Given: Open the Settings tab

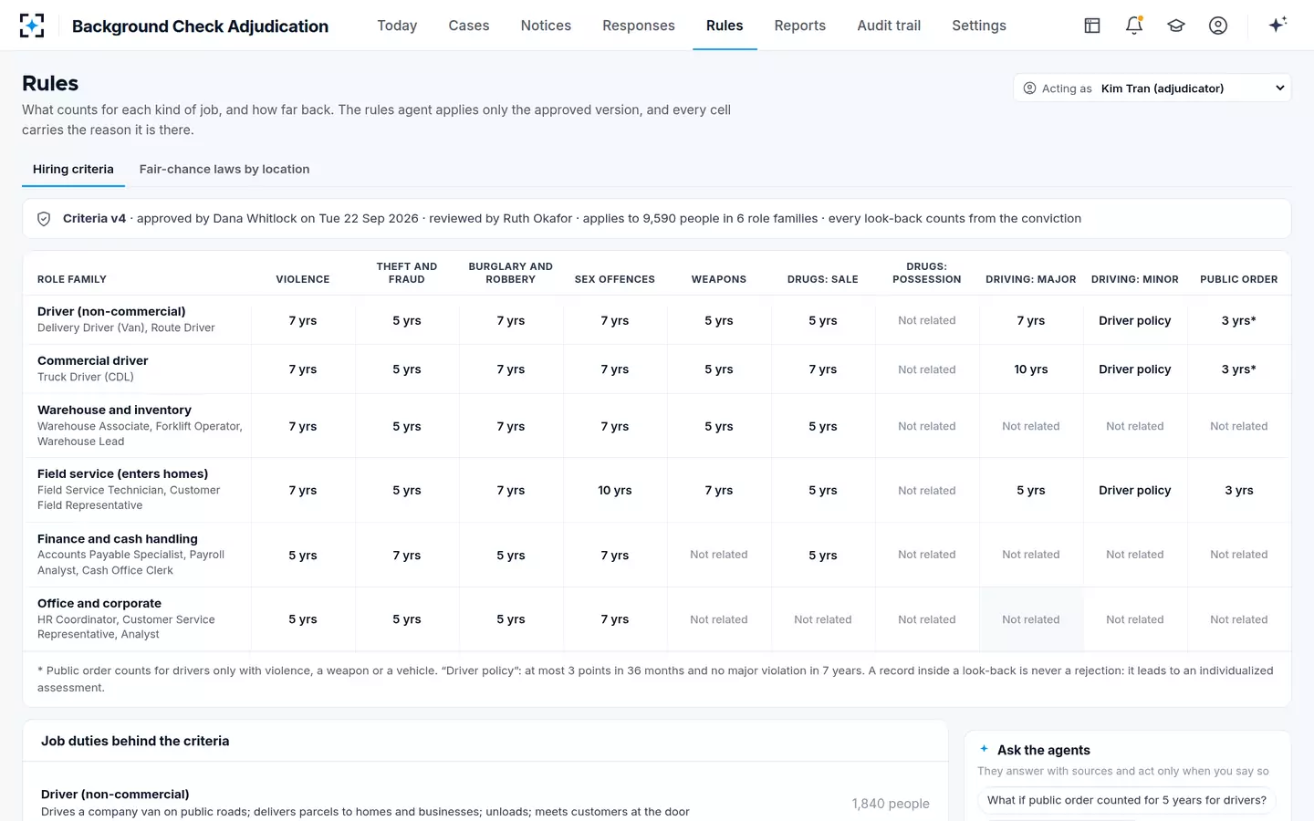Looking at the screenshot, I should [979, 26].
